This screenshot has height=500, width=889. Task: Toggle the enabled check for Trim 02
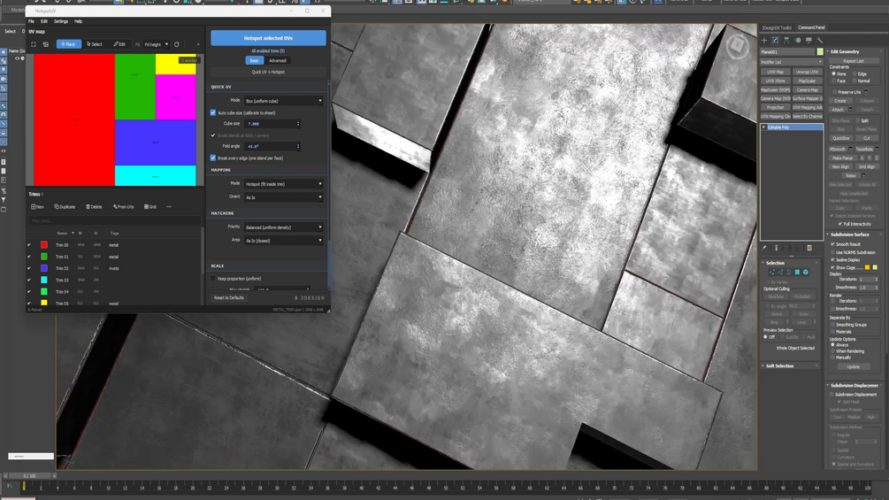tap(29, 268)
